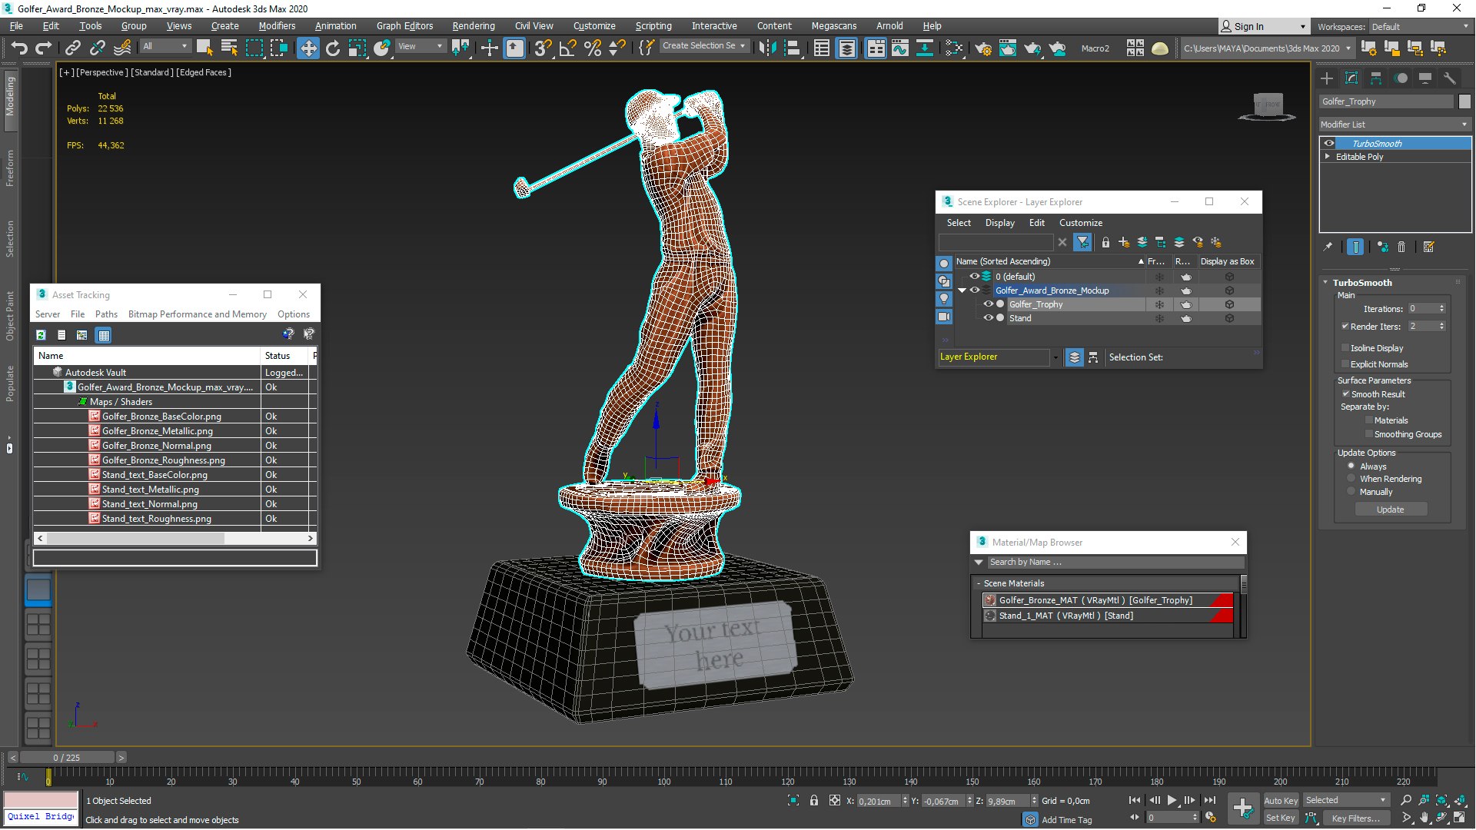Select the Manually update radio button
Screen dimensions: 1476x830
pyautogui.click(x=1351, y=491)
